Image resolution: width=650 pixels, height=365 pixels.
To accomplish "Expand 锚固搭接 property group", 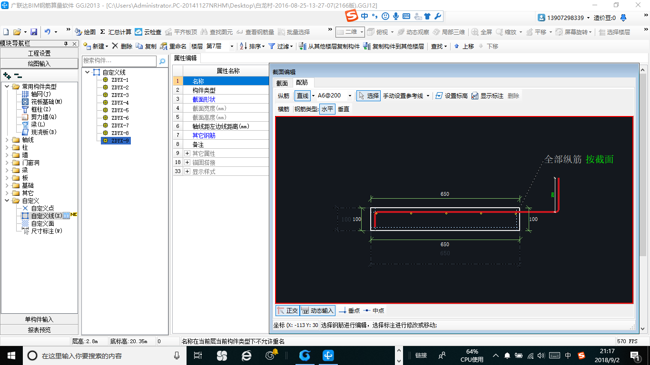I will (x=187, y=163).
